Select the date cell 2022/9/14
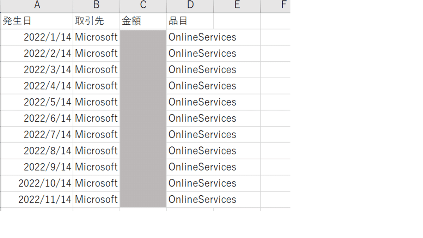This screenshot has width=423, height=238. (37, 167)
